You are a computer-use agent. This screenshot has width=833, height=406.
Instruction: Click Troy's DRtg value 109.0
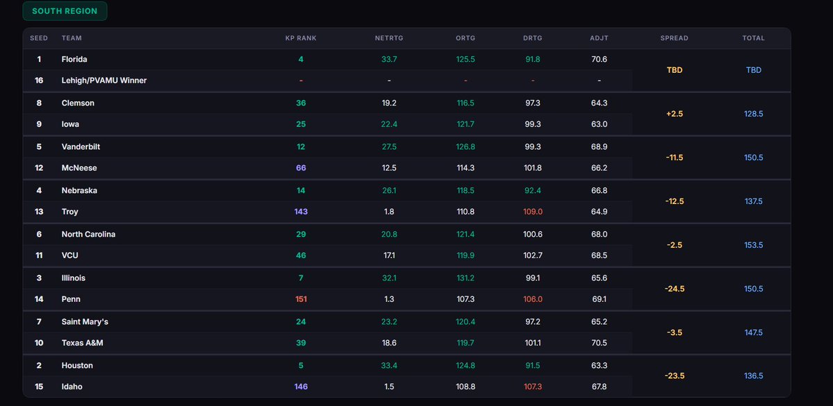coord(533,212)
